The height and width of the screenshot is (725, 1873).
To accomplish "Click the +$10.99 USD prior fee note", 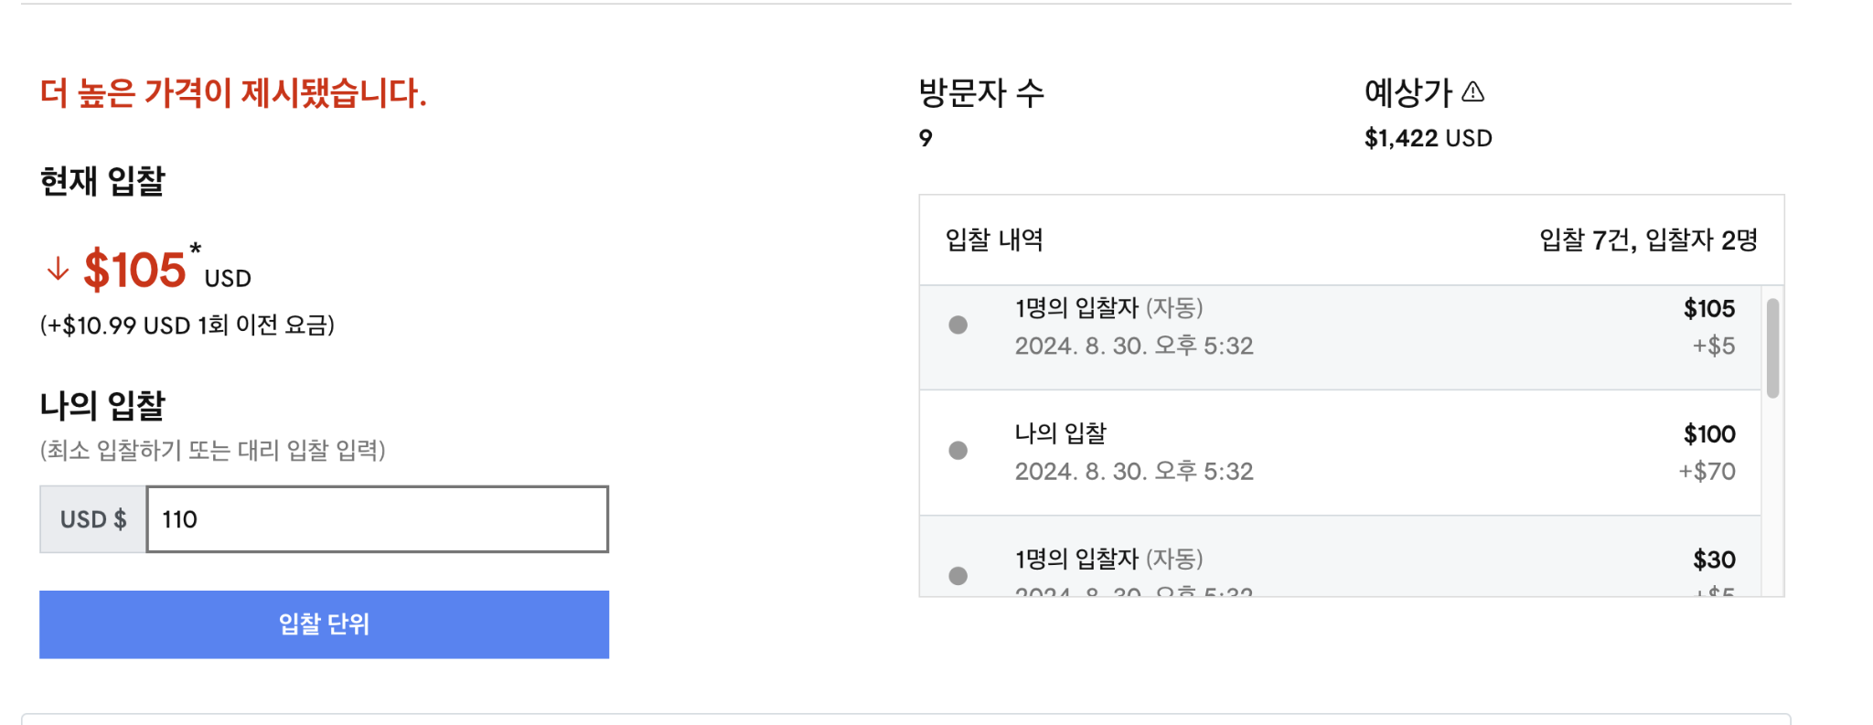I will tap(187, 325).
